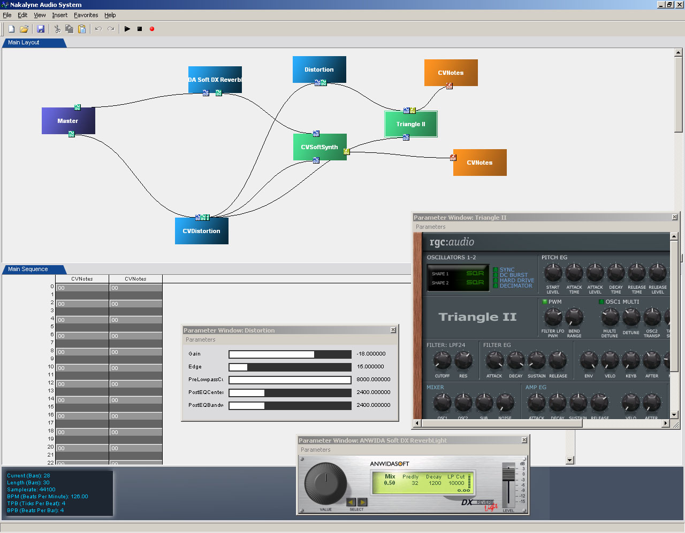The width and height of the screenshot is (685, 533).
Task: Toggle the SYNC LED in Triangle II
Action: point(496,270)
